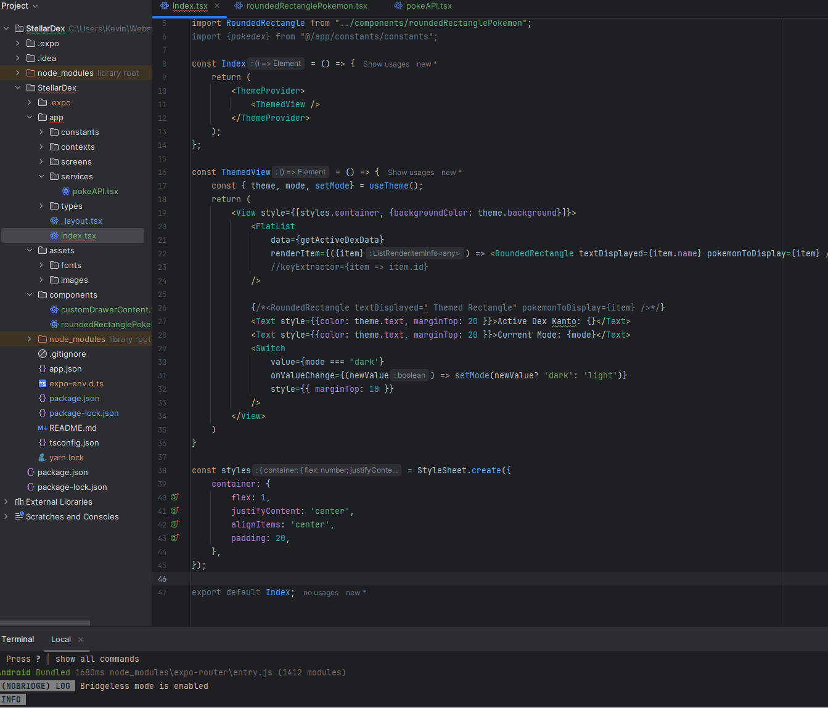Click the no usages hint on line 47
Image resolution: width=828 pixels, height=708 pixels.
pos(321,593)
